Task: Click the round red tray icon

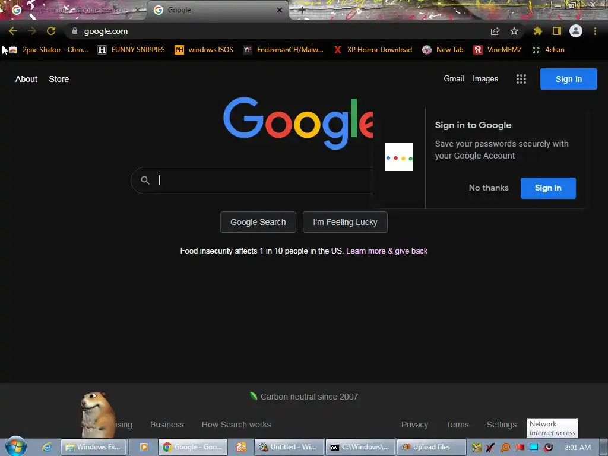Action: pyautogui.click(x=548, y=448)
